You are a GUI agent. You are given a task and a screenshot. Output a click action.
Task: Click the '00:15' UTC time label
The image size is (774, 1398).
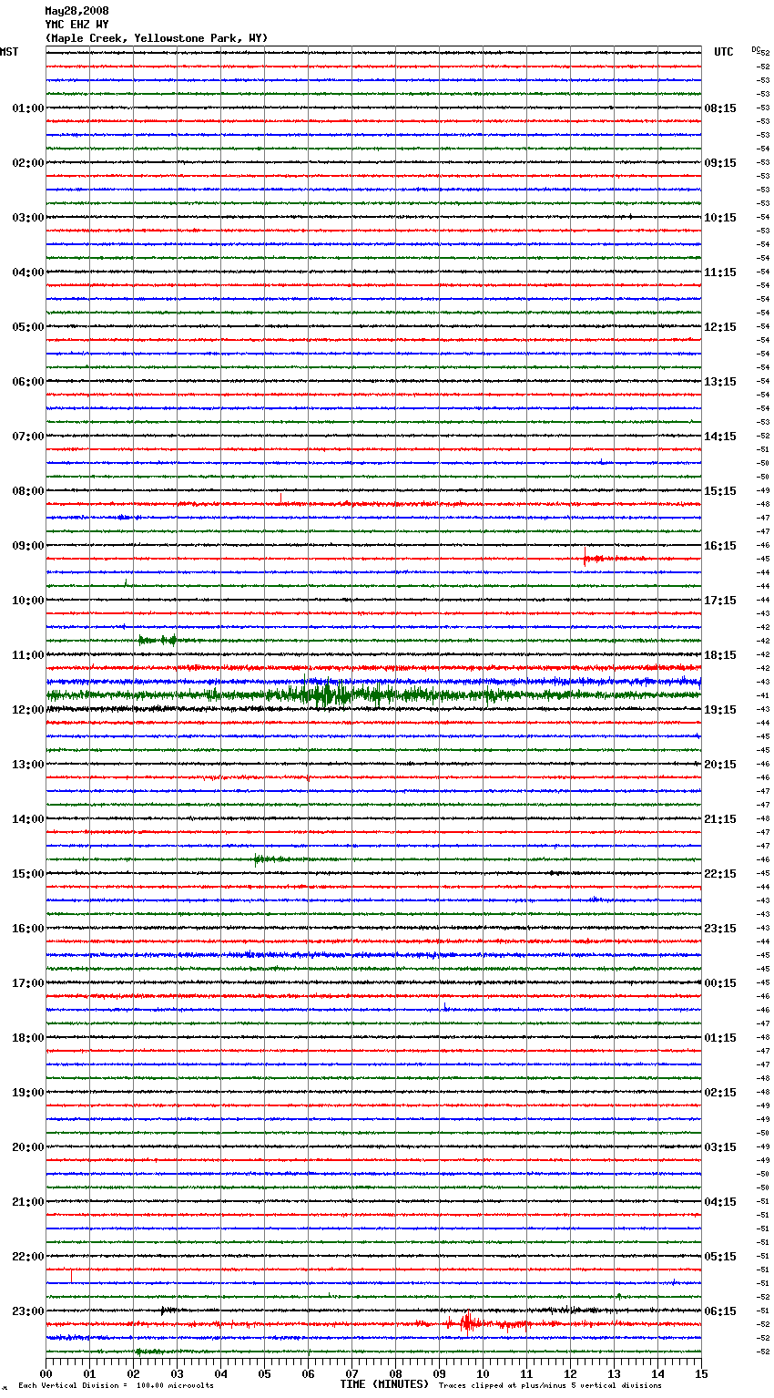(x=720, y=983)
